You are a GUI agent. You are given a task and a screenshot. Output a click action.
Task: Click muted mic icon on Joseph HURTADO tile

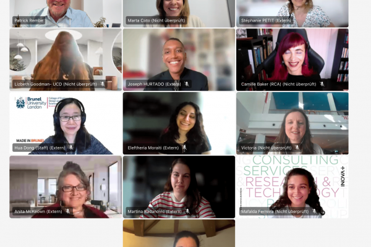[187, 84]
